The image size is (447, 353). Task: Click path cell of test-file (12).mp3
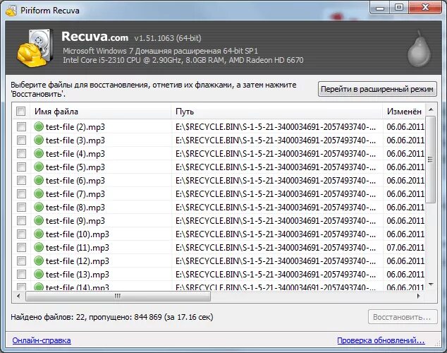click(x=276, y=261)
